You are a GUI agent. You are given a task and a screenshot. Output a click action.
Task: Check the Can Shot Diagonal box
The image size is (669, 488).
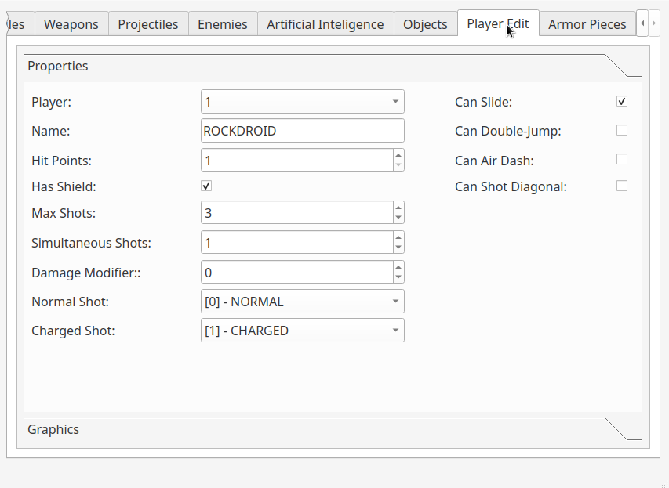click(622, 186)
